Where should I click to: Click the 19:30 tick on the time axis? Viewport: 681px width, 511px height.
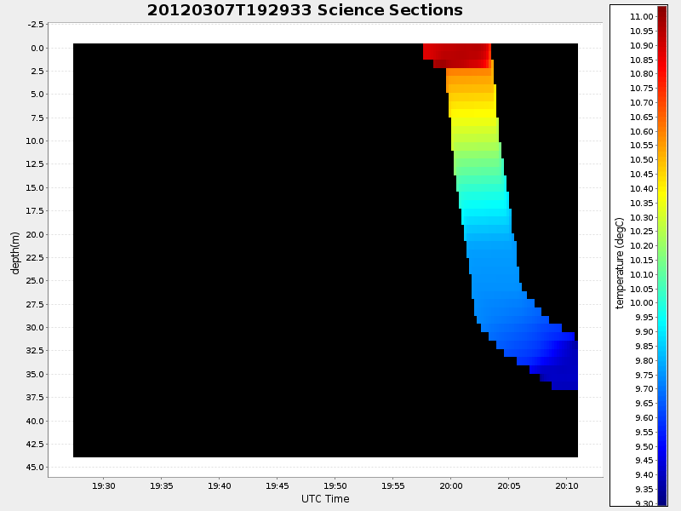[103, 486]
